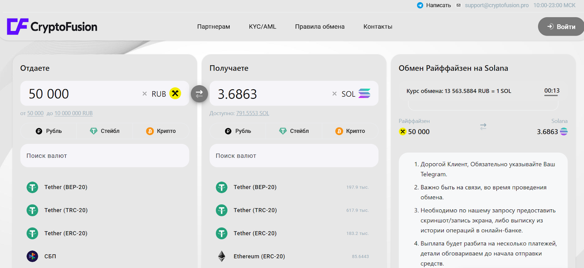This screenshot has width=584, height=268.
Task: Choose Tether (ERC-20) text under Отдаете
Action: [66, 233]
